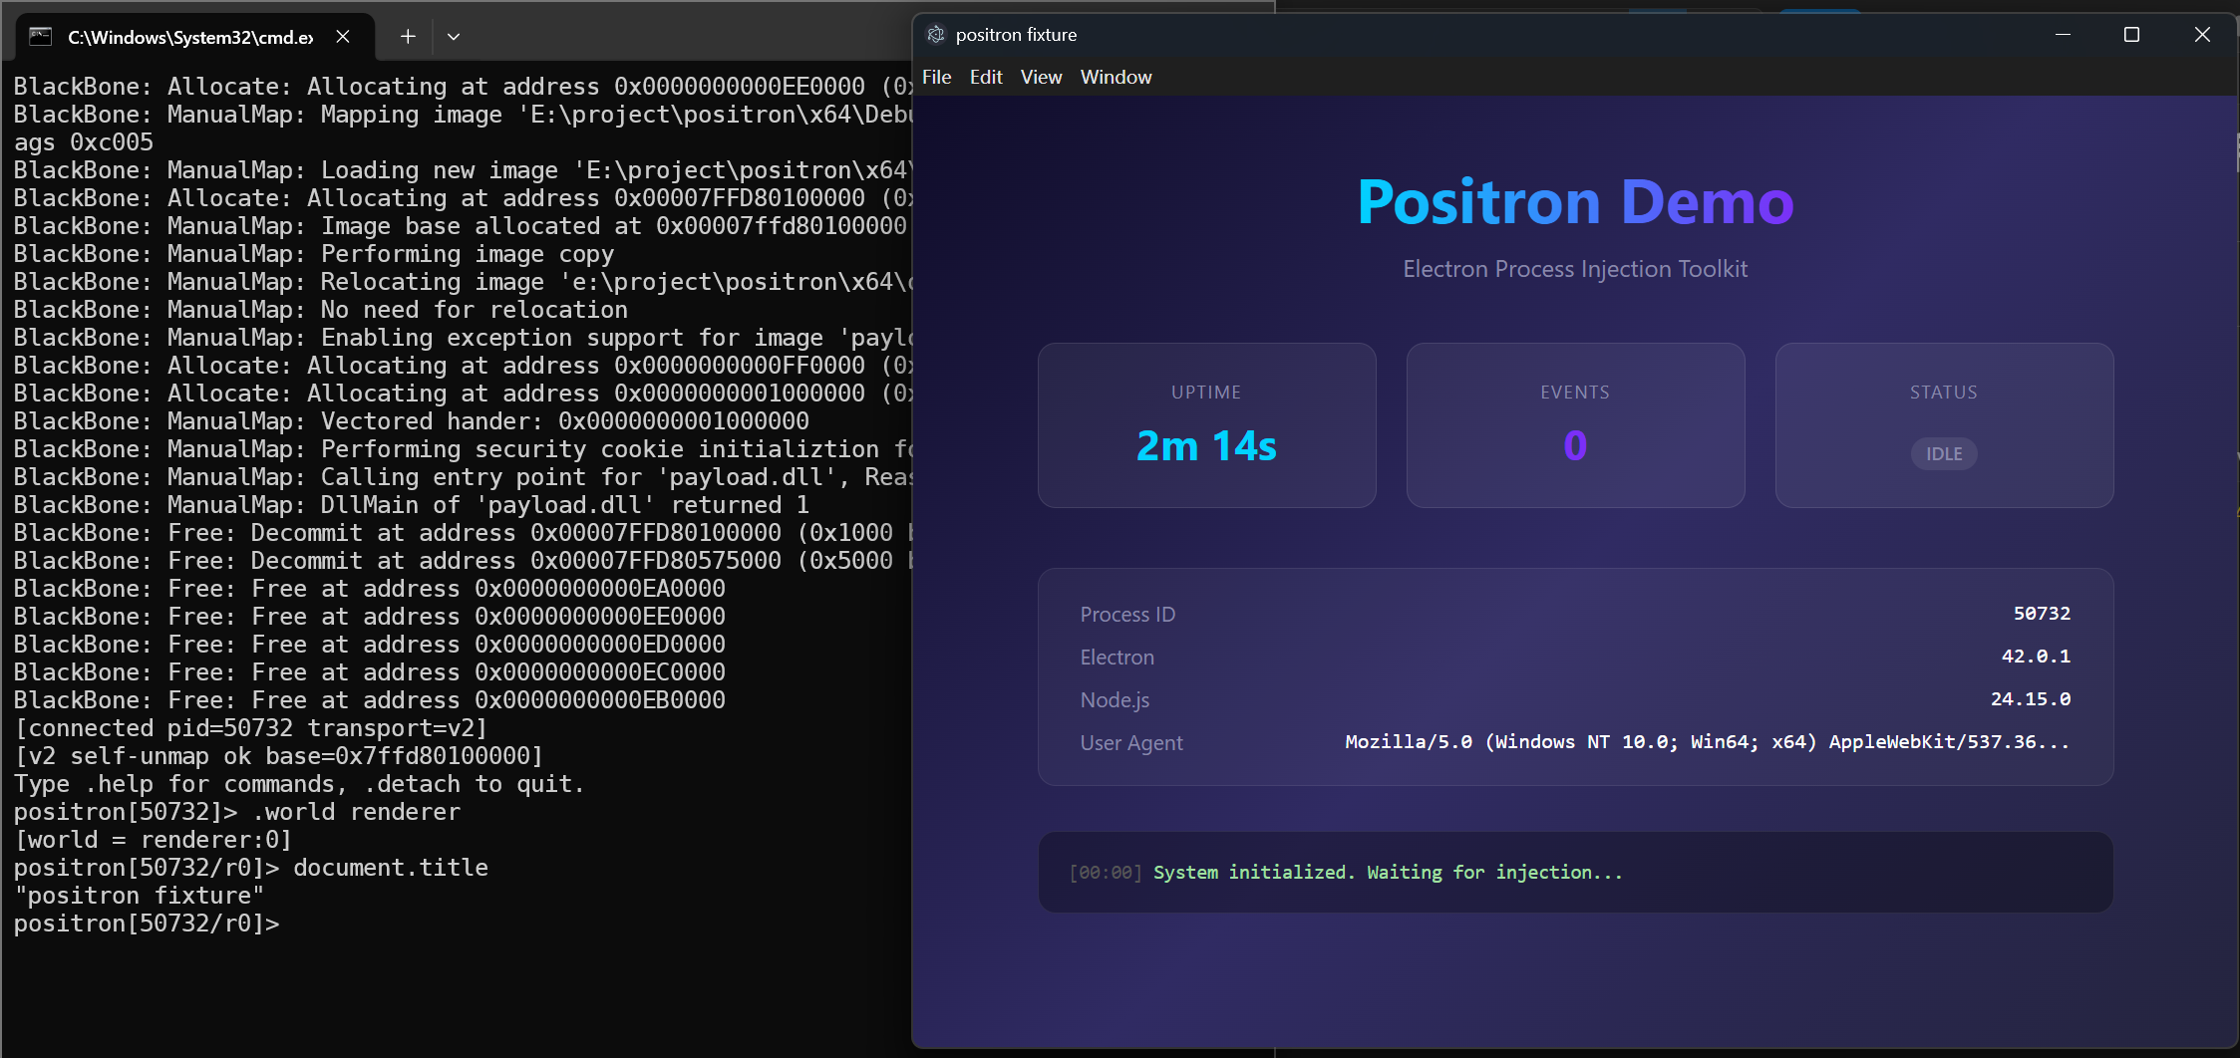Click the No need for relocation line
2240x1058 pixels.
(x=321, y=310)
